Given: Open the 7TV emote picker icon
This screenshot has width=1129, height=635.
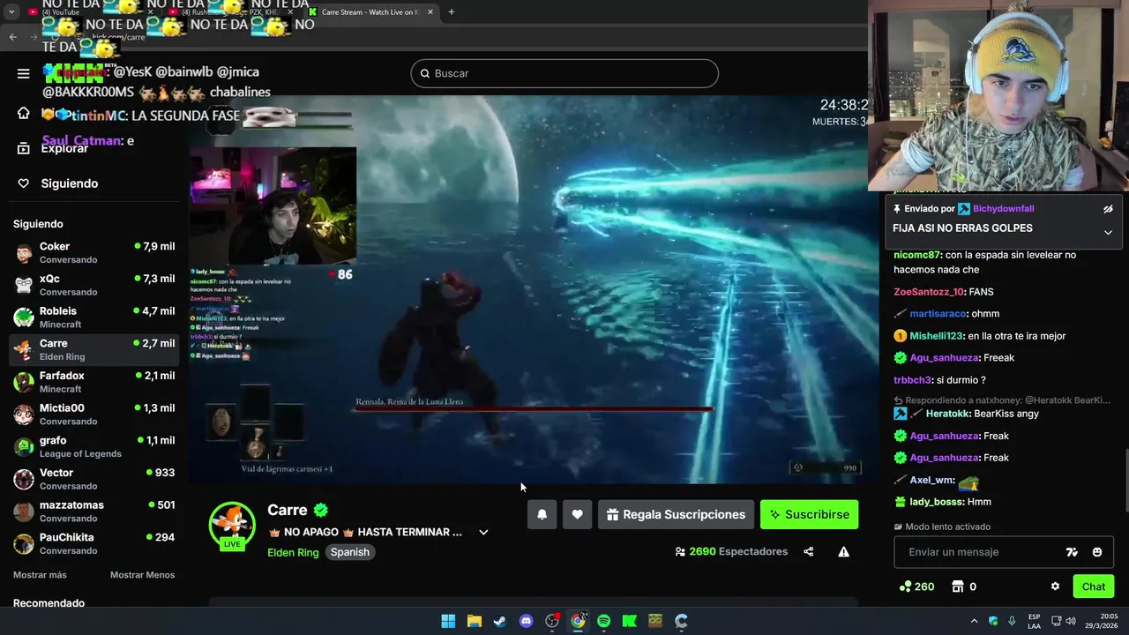Looking at the screenshot, I should point(1072,552).
